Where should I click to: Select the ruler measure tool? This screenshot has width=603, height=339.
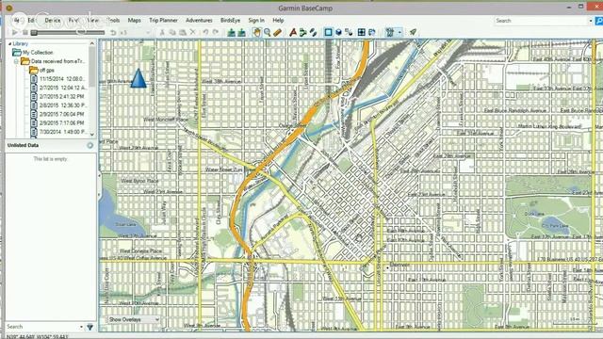coord(277,33)
